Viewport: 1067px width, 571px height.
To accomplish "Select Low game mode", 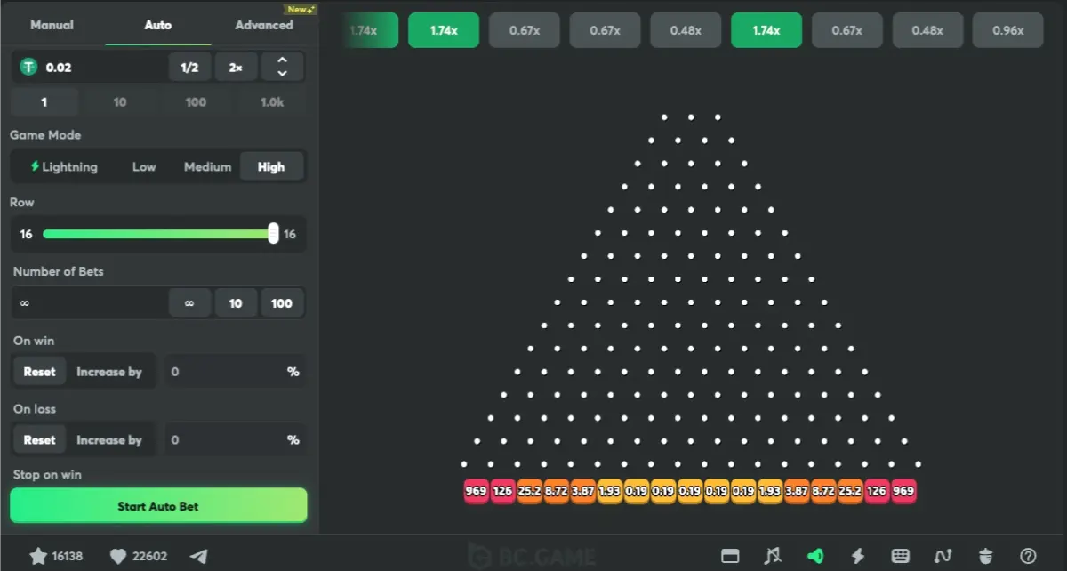I will tap(144, 166).
